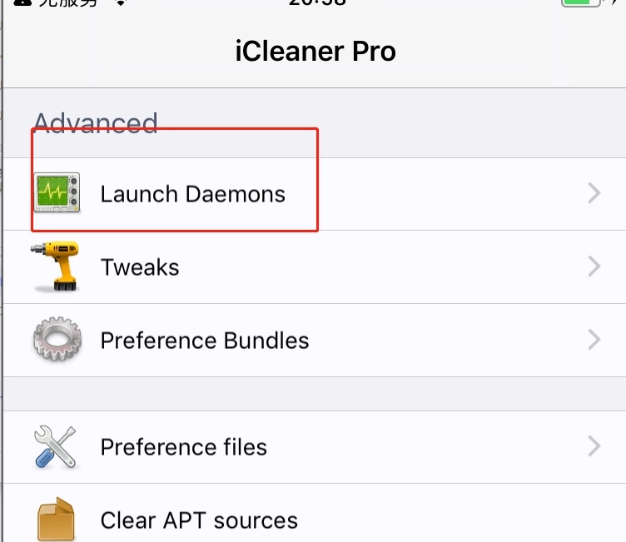Tap the Launch Daemons monitor icon
Screen dimensions: 626x542
point(57,192)
